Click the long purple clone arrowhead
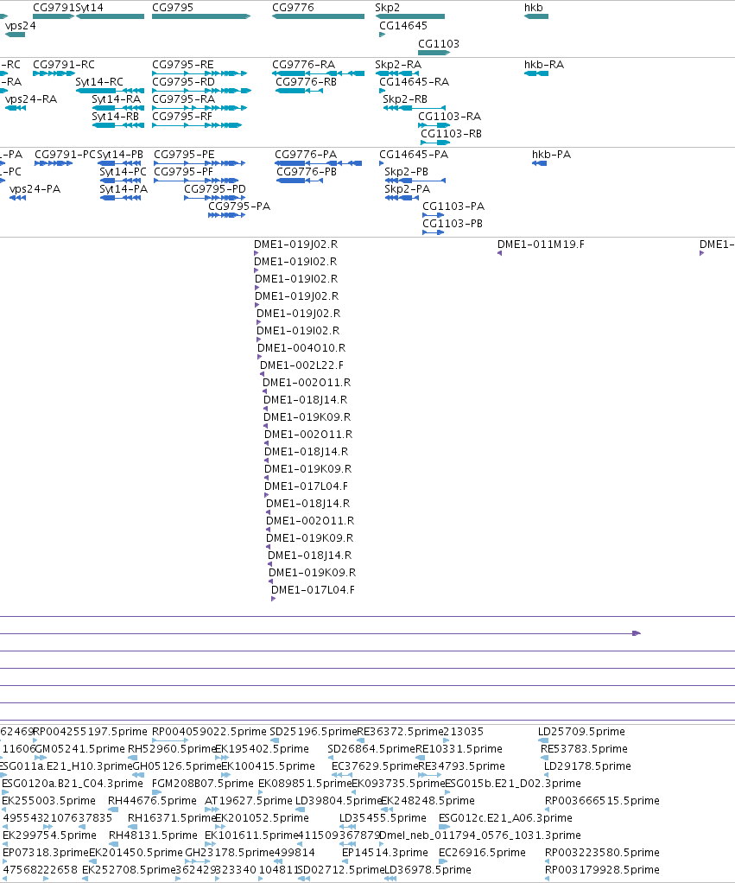Image resolution: width=735 pixels, height=883 pixels. (637, 633)
